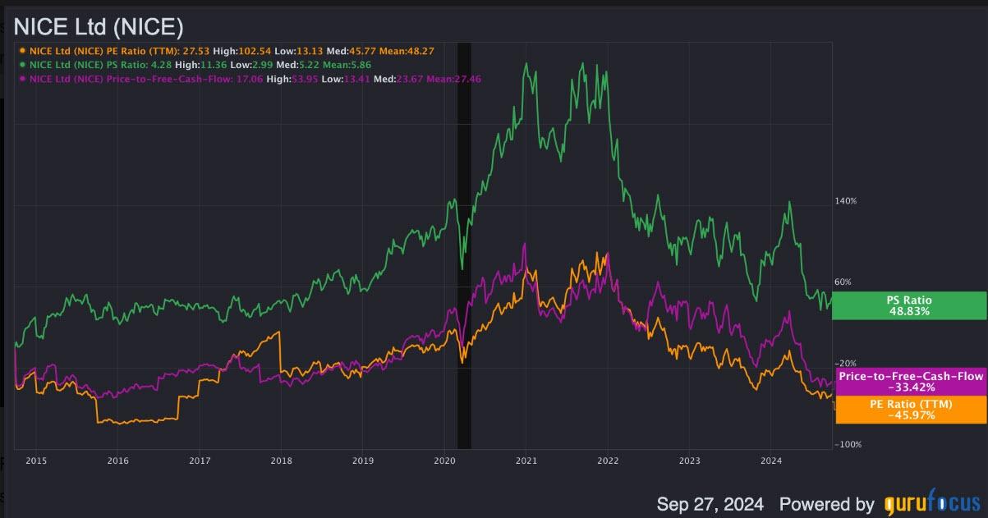The height and width of the screenshot is (518, 988).
Task: Click the orange PE Ratio (TTM) -45.97% label
Action: tap(911, 410)
